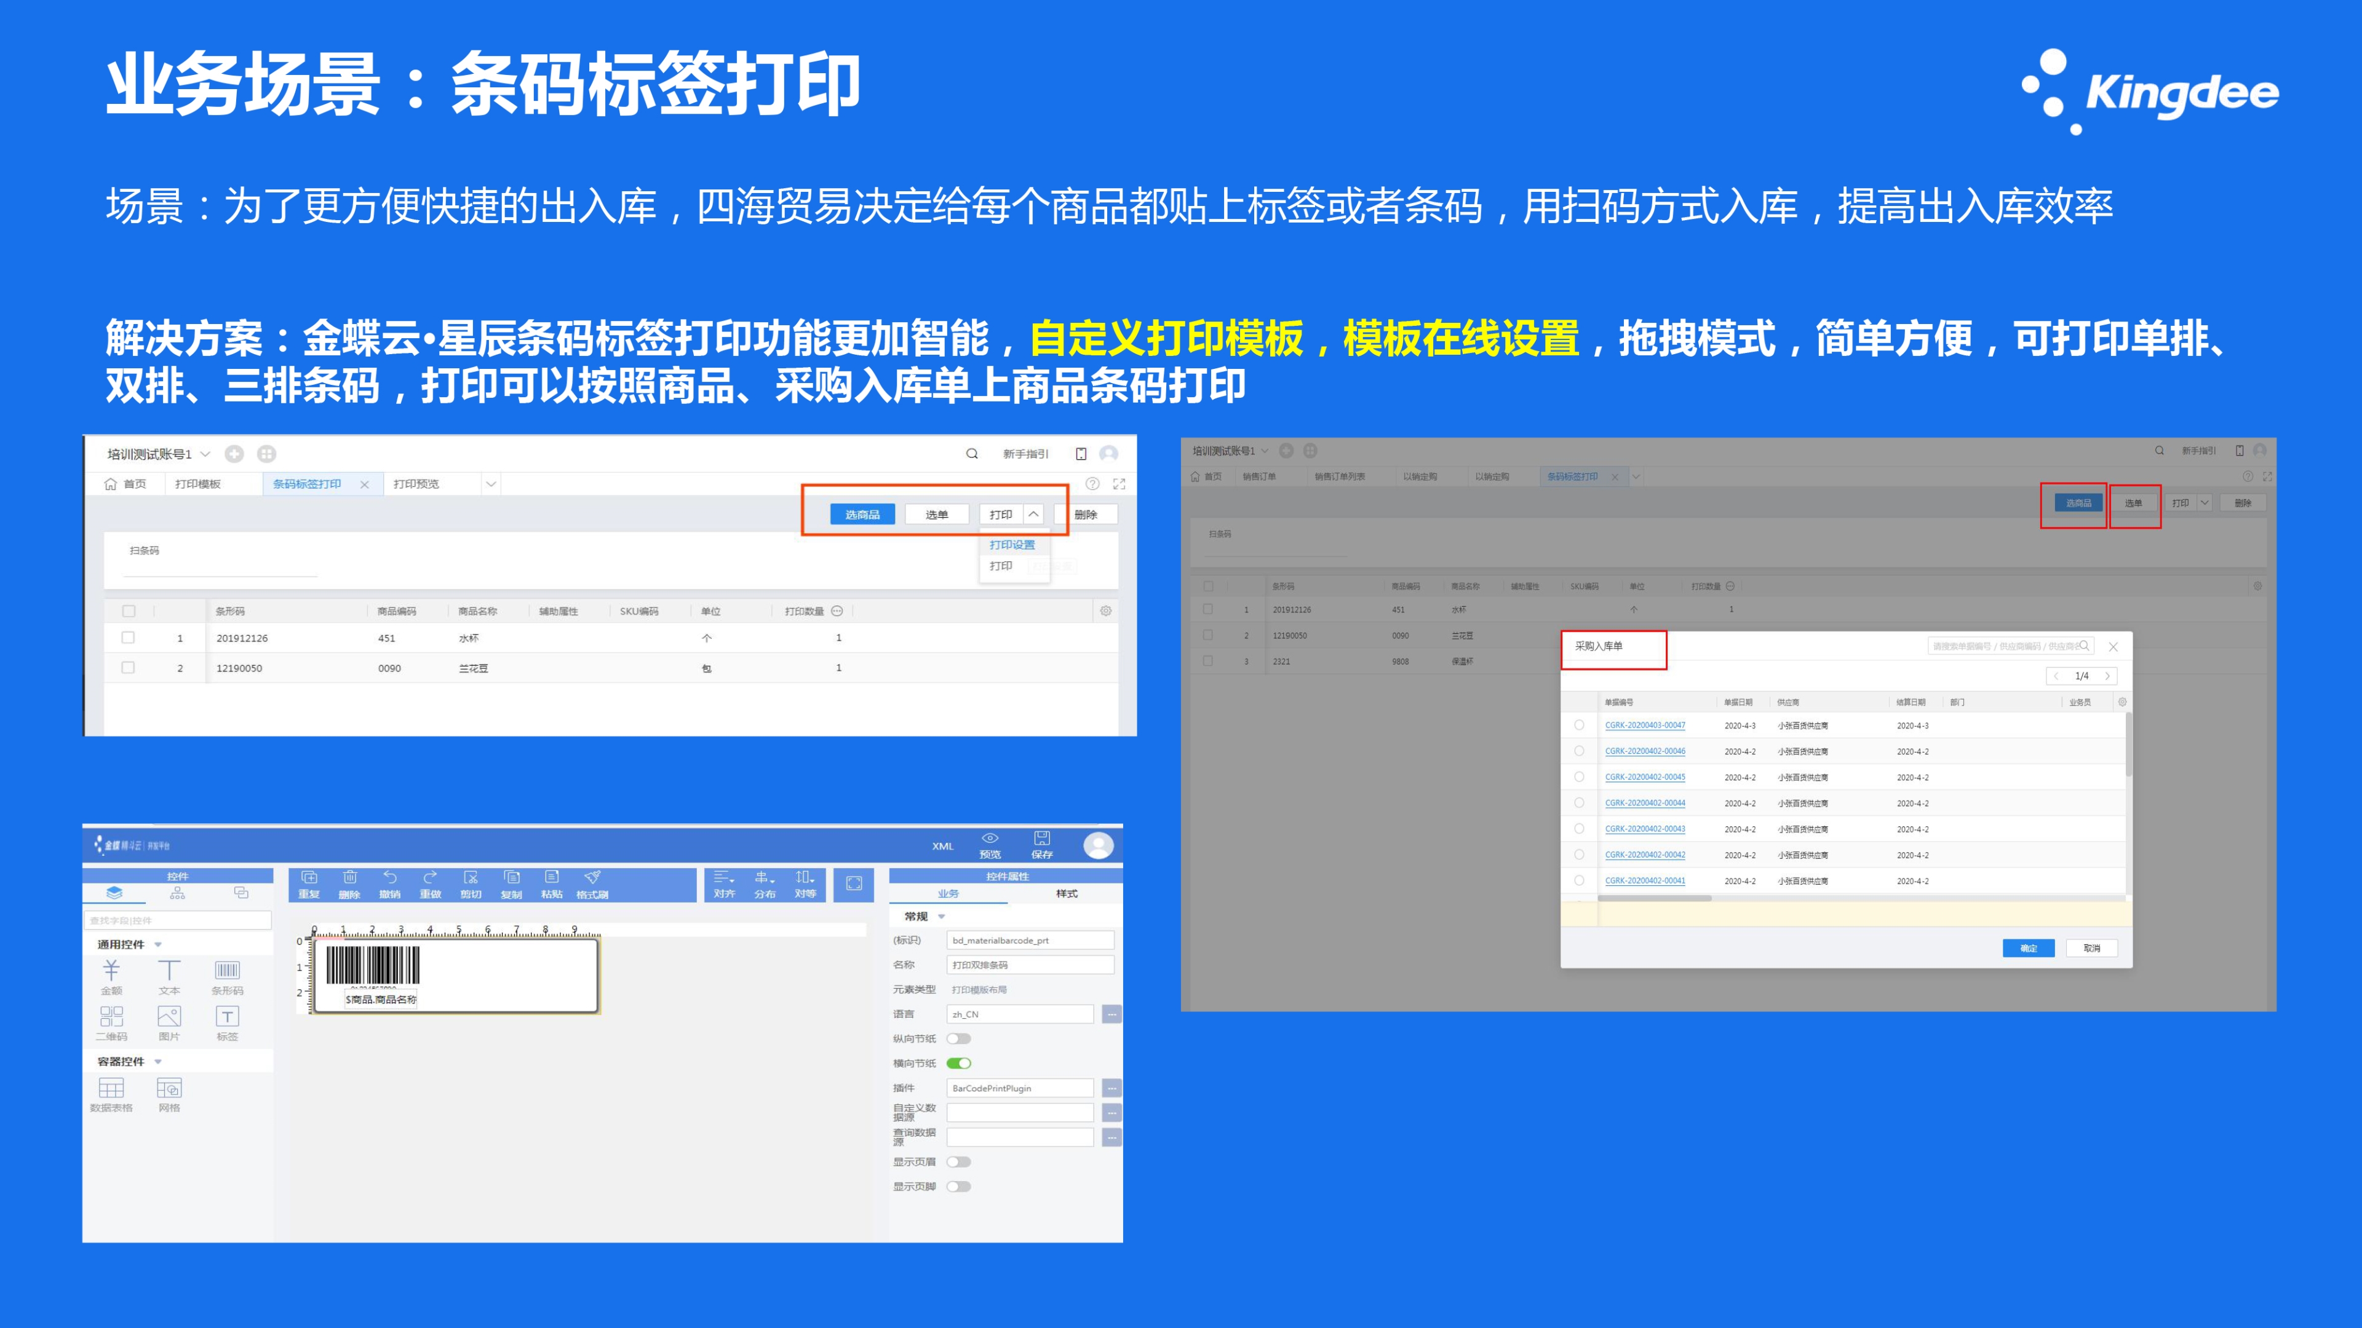Click the fullscreen canvas icon in designer
Screen dimensions: 2362x1328
[x=854, y=883]
